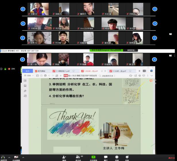Expand video options arrow beside camera
Viewport: 177px width, 161px height.
[23, 157]
